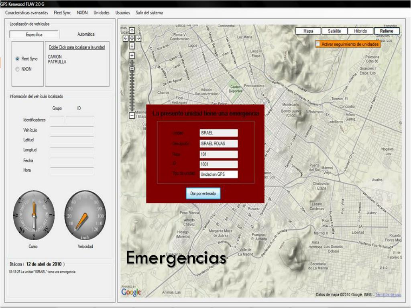Viewport: 411px width, 308px height.
Task: Open the NXDN menu in menu bar
Action: [x=82, y=12]
